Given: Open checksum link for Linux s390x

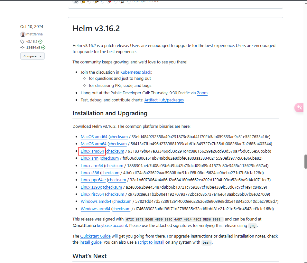Looking at the screenshot, I should pos(113,187).
